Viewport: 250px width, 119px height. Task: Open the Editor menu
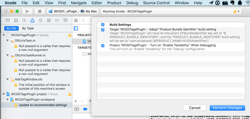97,3
